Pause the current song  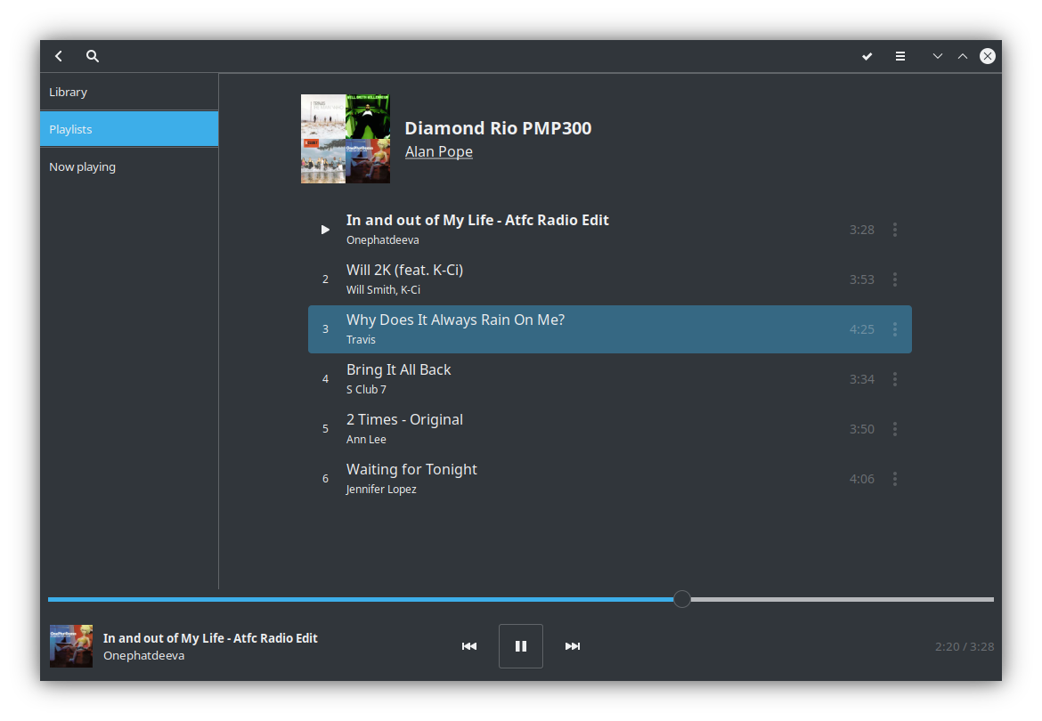pos(521,646)
